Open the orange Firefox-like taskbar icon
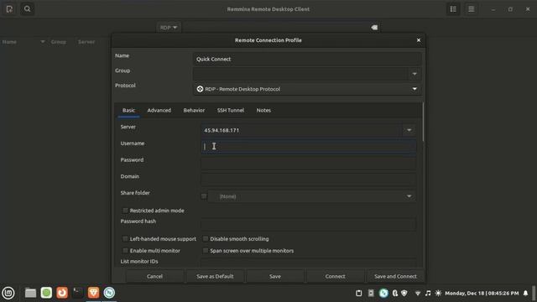The height and width of the screenshot is (302, 537). click(62, 293)
